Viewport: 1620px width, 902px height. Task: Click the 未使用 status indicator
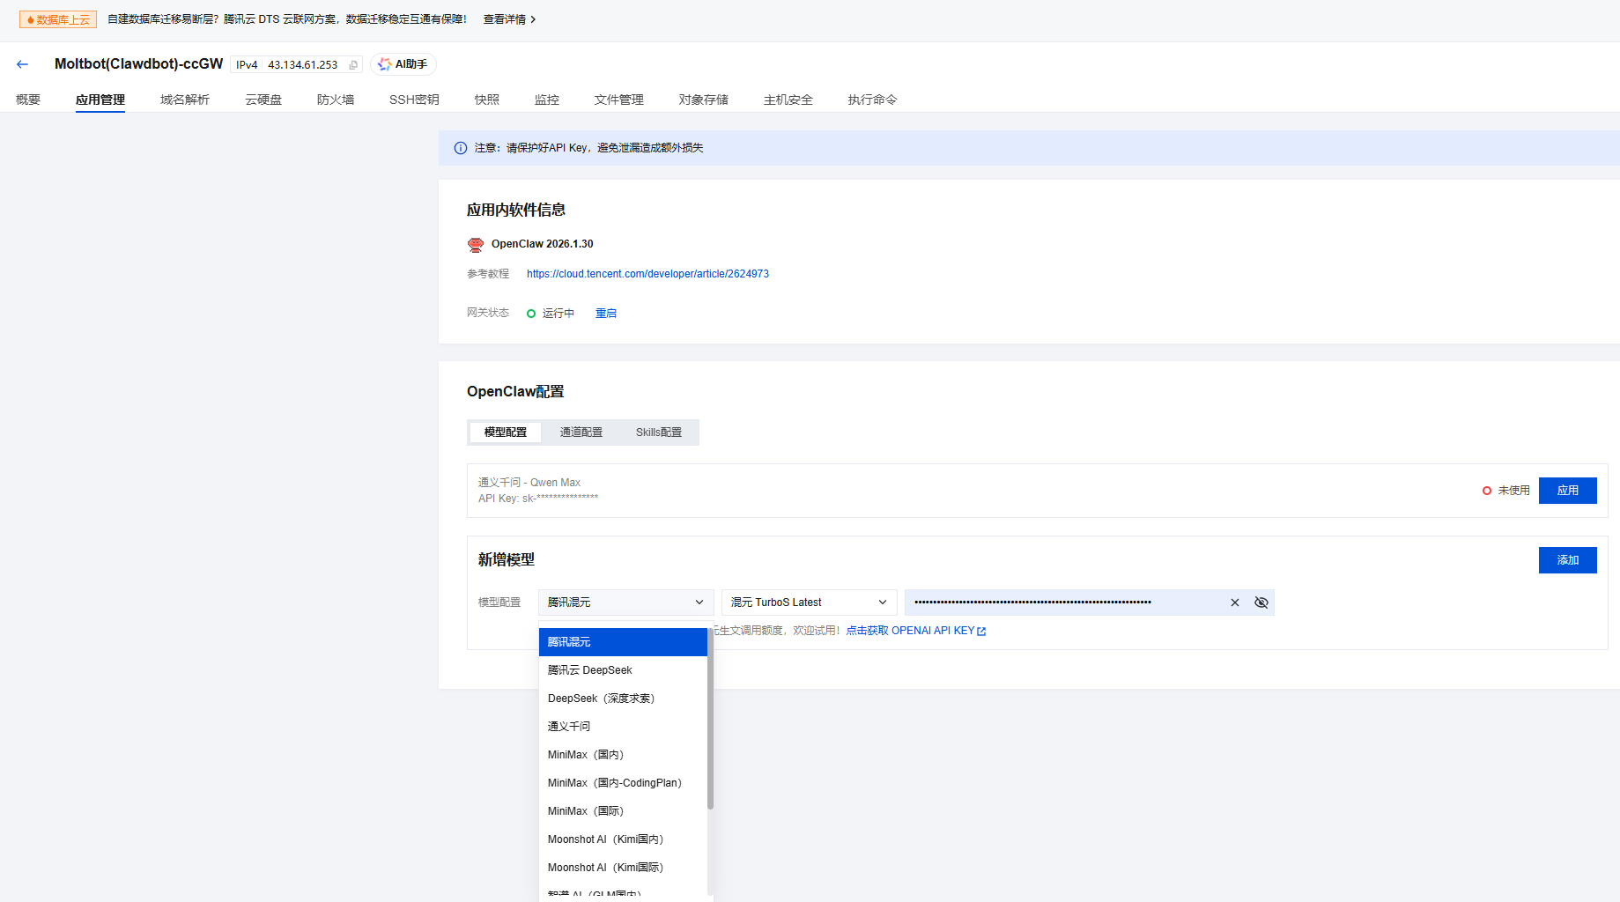[1506, 491]
